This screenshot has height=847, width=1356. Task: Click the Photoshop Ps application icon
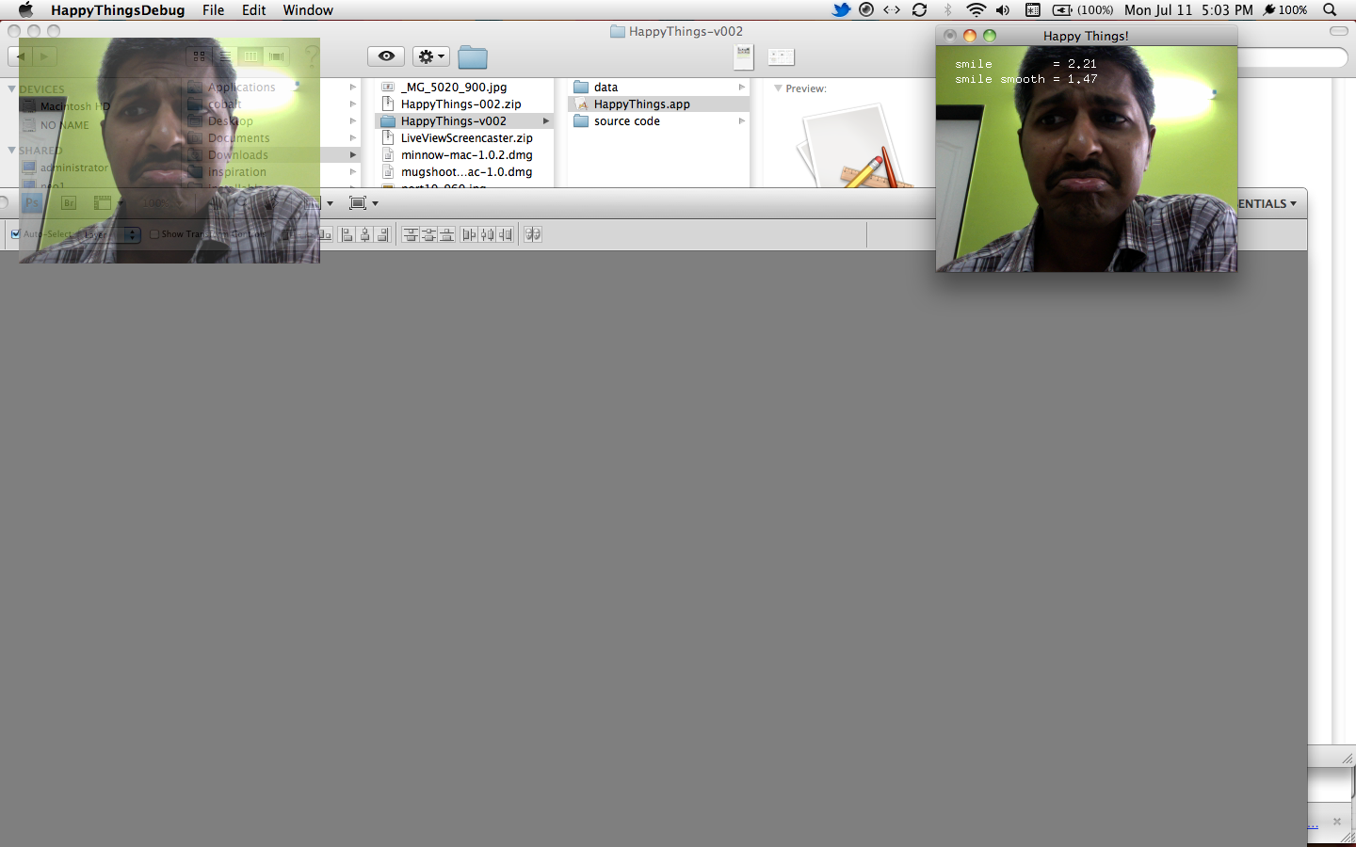pos(32,203)
